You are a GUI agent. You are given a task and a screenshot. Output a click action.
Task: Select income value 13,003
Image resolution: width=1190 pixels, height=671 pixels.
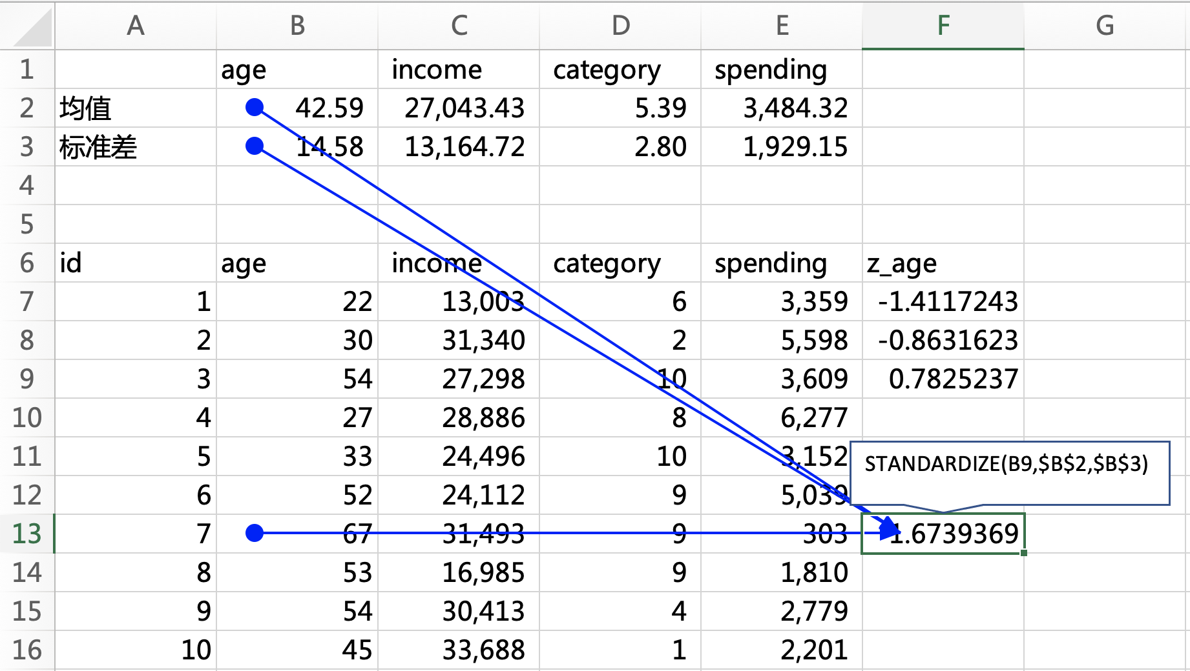[459, 301]
